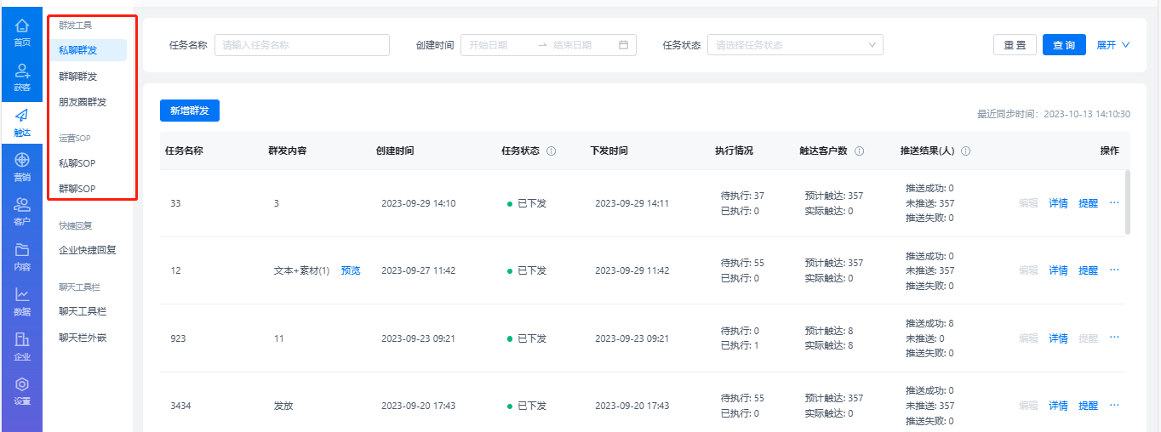Image resolution: width=1161 pixels, height=432 pixels.
Task: Open more actions menu for task 33
Action: pos(1114,203)
